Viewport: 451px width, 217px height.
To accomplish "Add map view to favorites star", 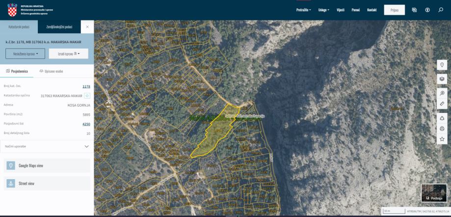I will pyautogui.click(x=442, y=139).
